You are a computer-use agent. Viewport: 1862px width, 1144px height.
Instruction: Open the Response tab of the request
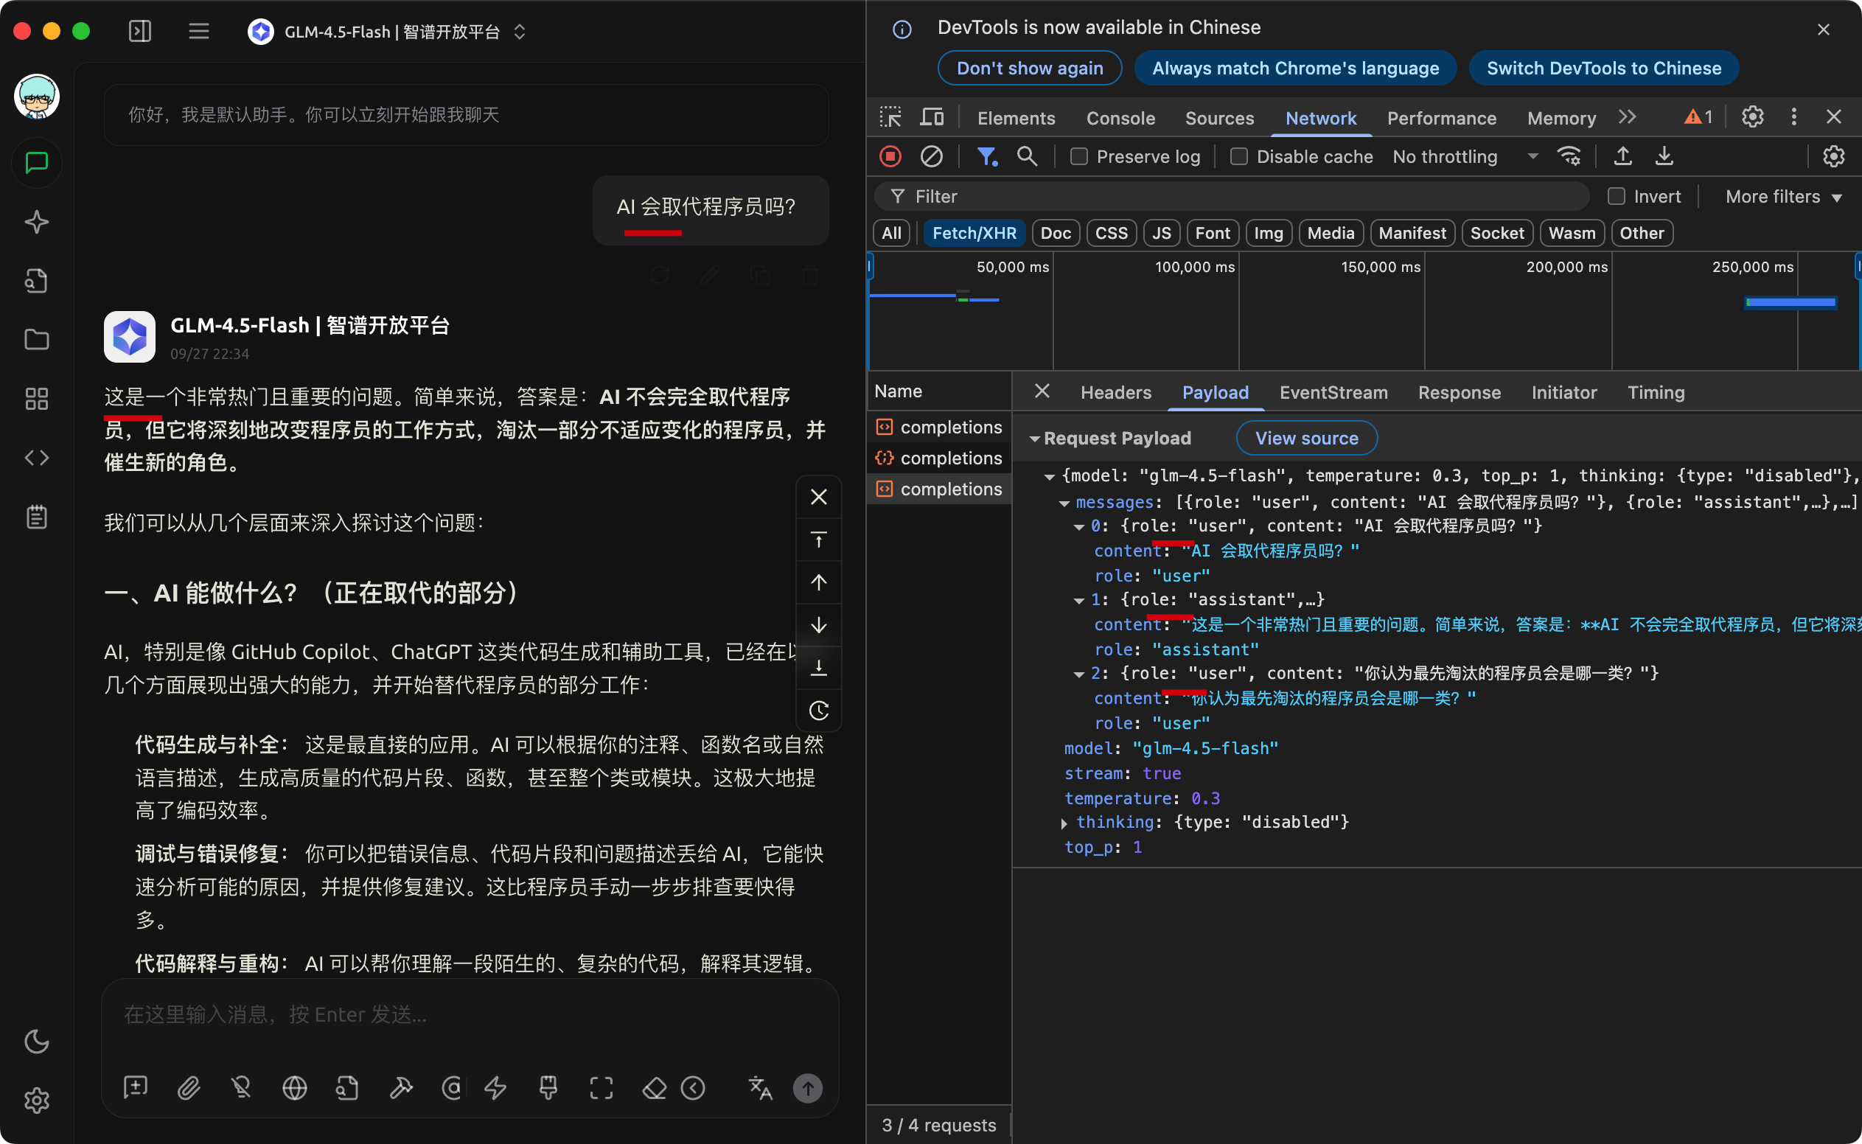pos(1459,393)
